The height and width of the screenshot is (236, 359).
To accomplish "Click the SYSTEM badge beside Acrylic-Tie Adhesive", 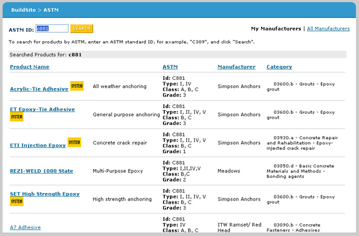I will tap(77, 86).
